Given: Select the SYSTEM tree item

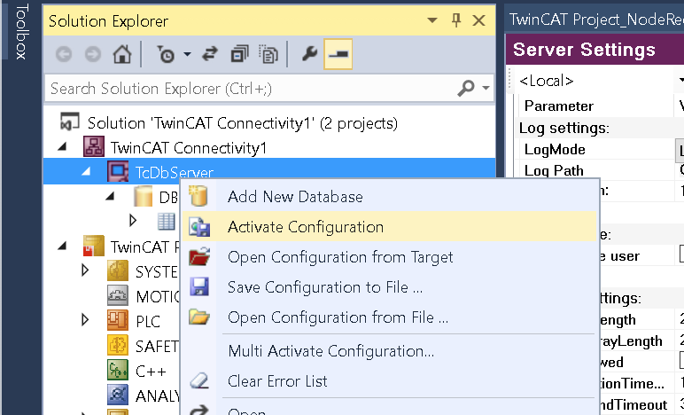Looking at the screenshot, I should (156, 272).
